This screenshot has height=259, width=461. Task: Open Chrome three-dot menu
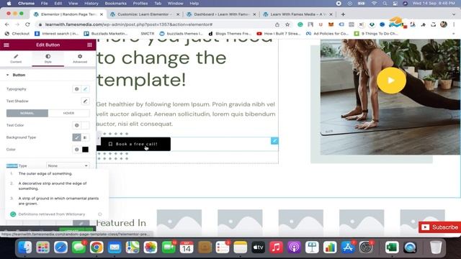(x=455, y=24)
